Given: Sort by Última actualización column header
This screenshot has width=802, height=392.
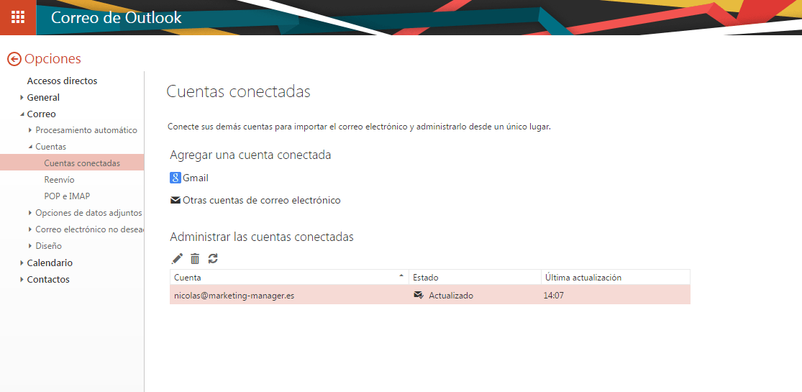Looking at the screenshot, I should pos(616,278).
